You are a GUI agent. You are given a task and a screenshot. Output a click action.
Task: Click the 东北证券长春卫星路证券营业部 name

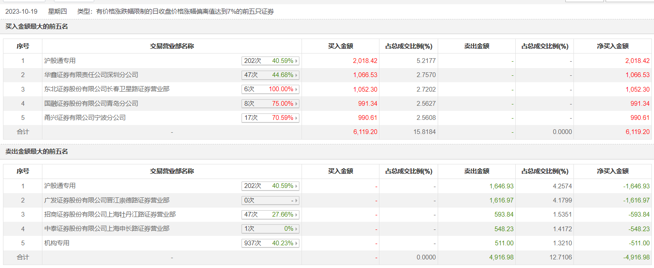pos(107,89)
